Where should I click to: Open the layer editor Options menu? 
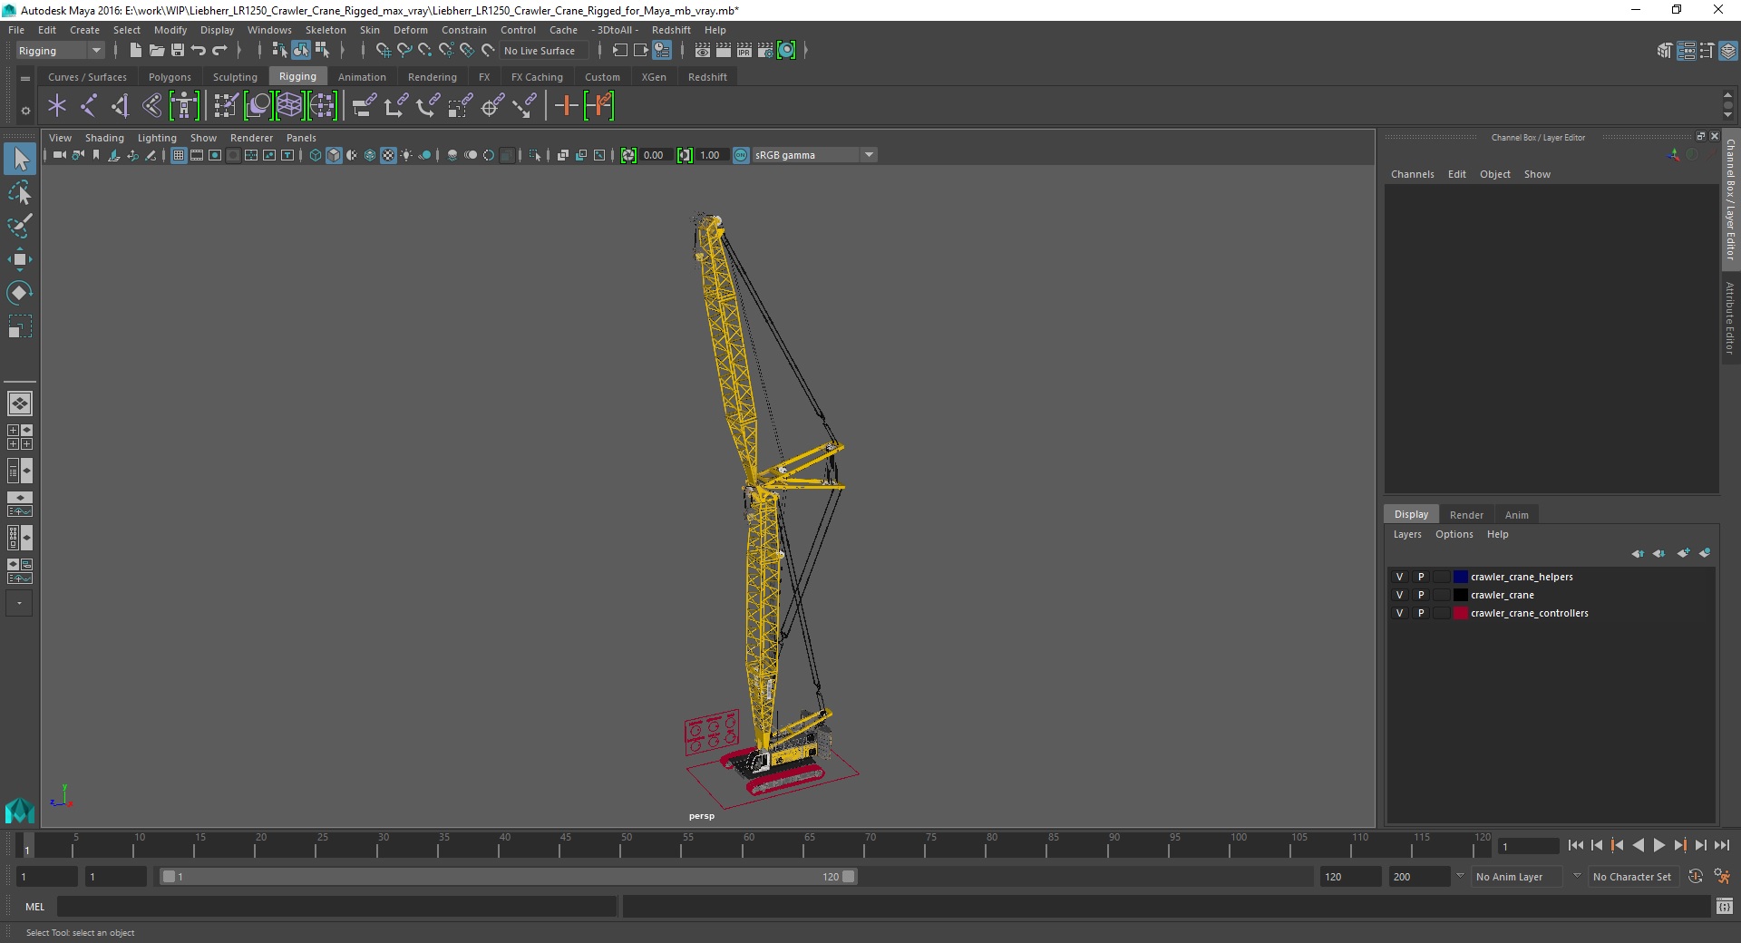click(1454, 534)
